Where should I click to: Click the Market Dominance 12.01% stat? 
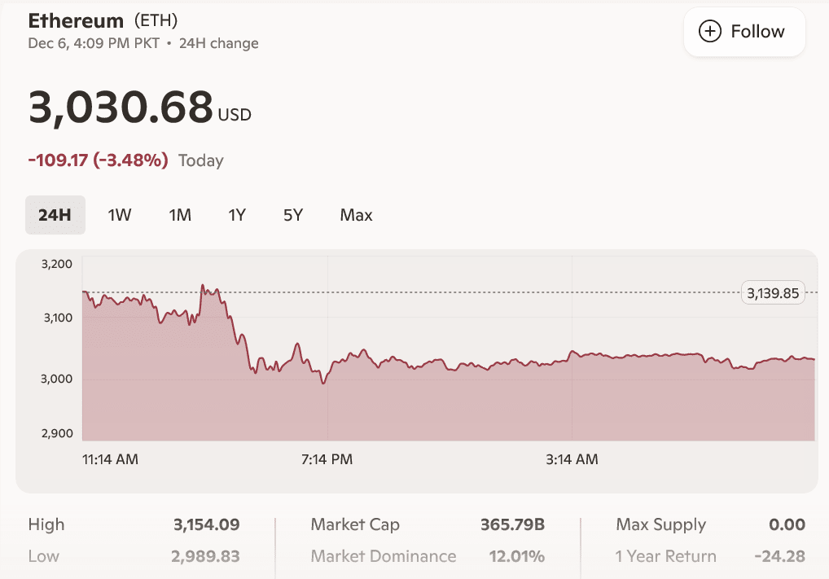pos(518,557)
